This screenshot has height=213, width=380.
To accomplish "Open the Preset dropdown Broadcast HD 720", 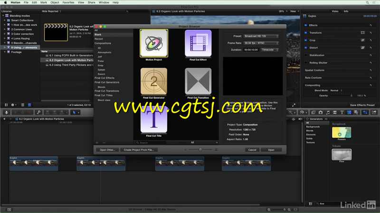I will coord(261,36).
